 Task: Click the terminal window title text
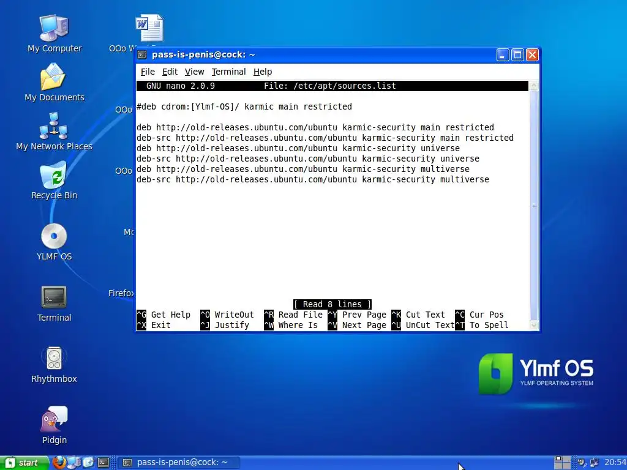(203, 54)
